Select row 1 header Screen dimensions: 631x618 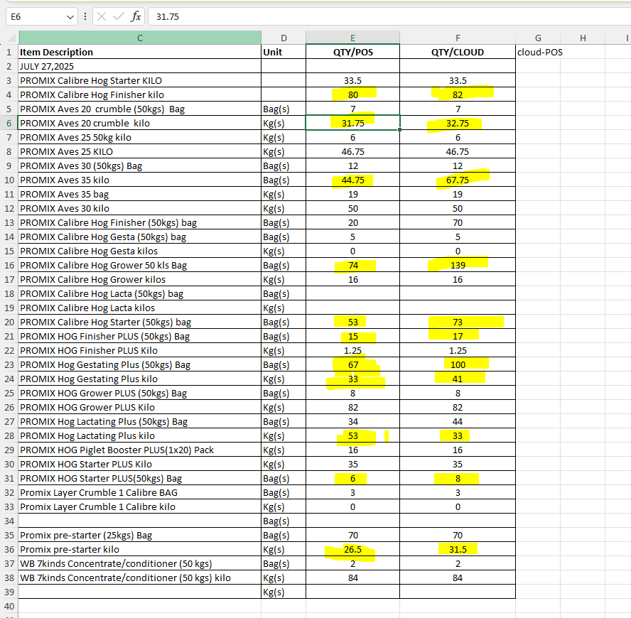click(9, 52)
